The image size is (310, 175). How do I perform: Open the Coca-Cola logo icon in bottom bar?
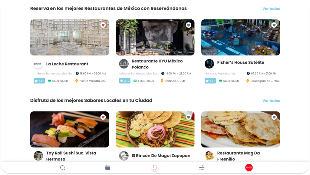(x=249, y=168)
